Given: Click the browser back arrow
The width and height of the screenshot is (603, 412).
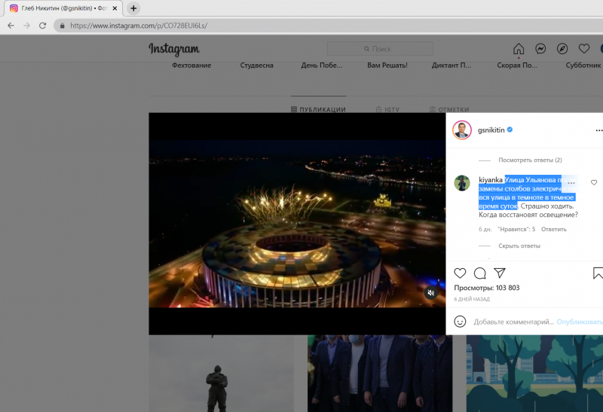Looking at the screenshot, I should pos(11,26).
